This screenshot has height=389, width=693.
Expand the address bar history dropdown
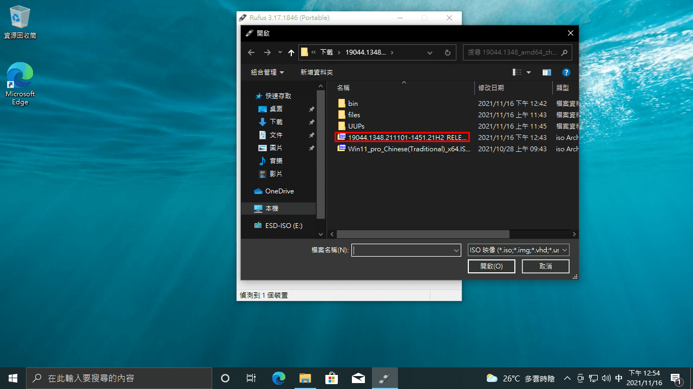point(429,52)
